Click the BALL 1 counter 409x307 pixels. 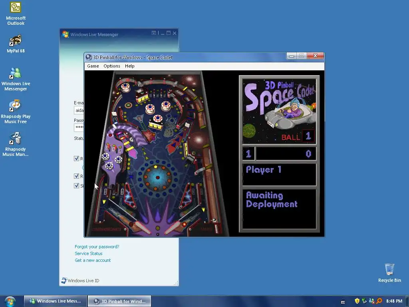point(298,137)
